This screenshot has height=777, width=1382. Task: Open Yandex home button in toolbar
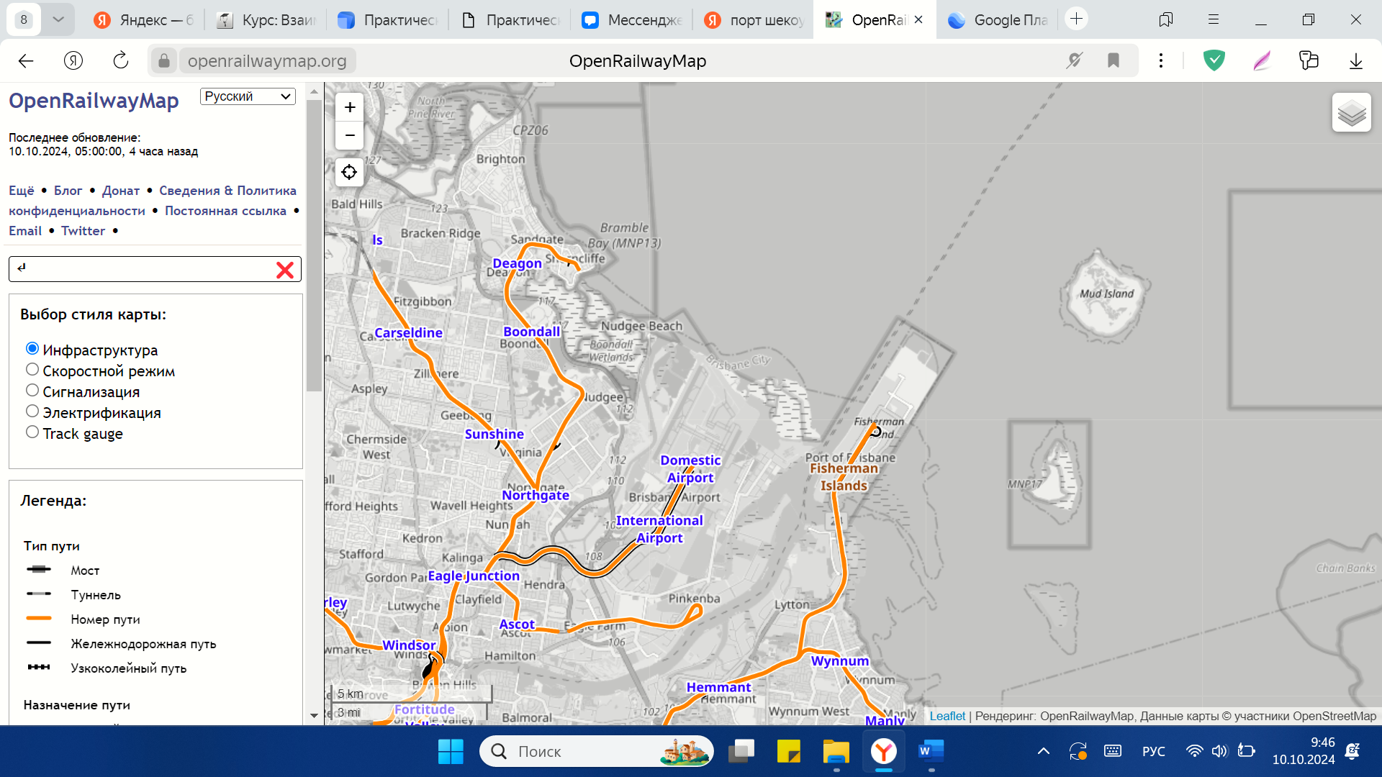pyautogui.click(x=73, y=61)
